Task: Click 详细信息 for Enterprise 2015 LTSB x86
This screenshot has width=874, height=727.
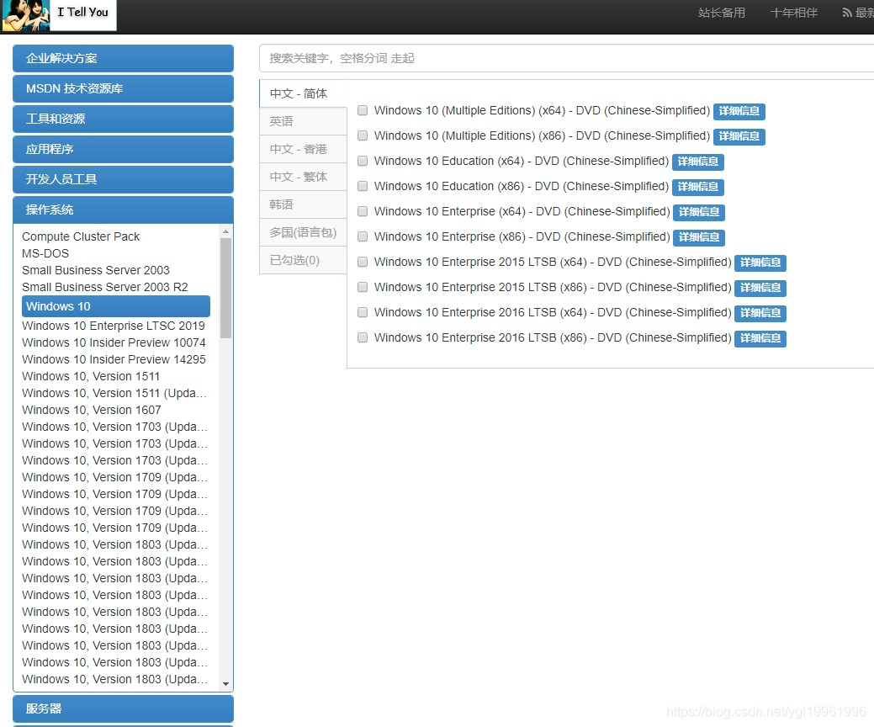Action: (x=760, y=288)
